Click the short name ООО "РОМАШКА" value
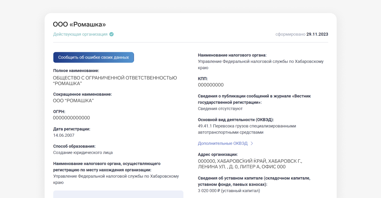Image resolution: width=381 pixels, height=198 pixels. click(73, 101)
